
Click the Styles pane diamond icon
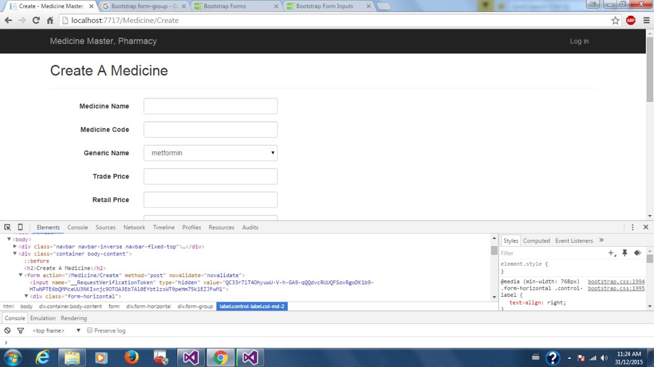pyautogui.click(x=637, y=253)
